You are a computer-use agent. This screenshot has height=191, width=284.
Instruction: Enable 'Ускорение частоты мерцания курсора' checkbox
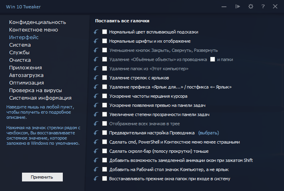104,96
